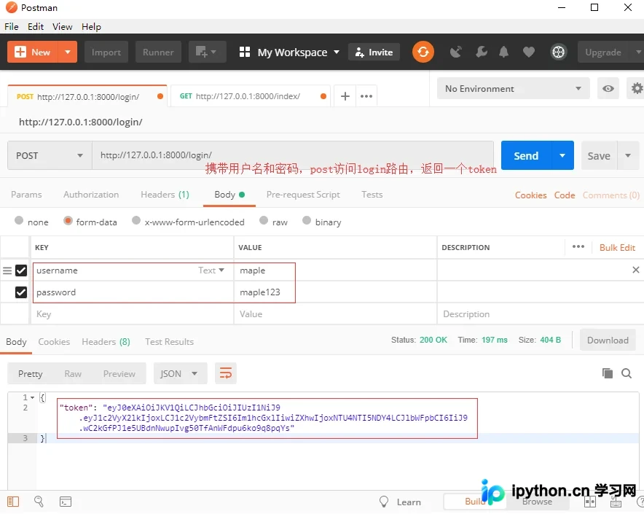Open the New button dropdown arrow
This screenshot has height=514, width=644.
pos(68,52)
